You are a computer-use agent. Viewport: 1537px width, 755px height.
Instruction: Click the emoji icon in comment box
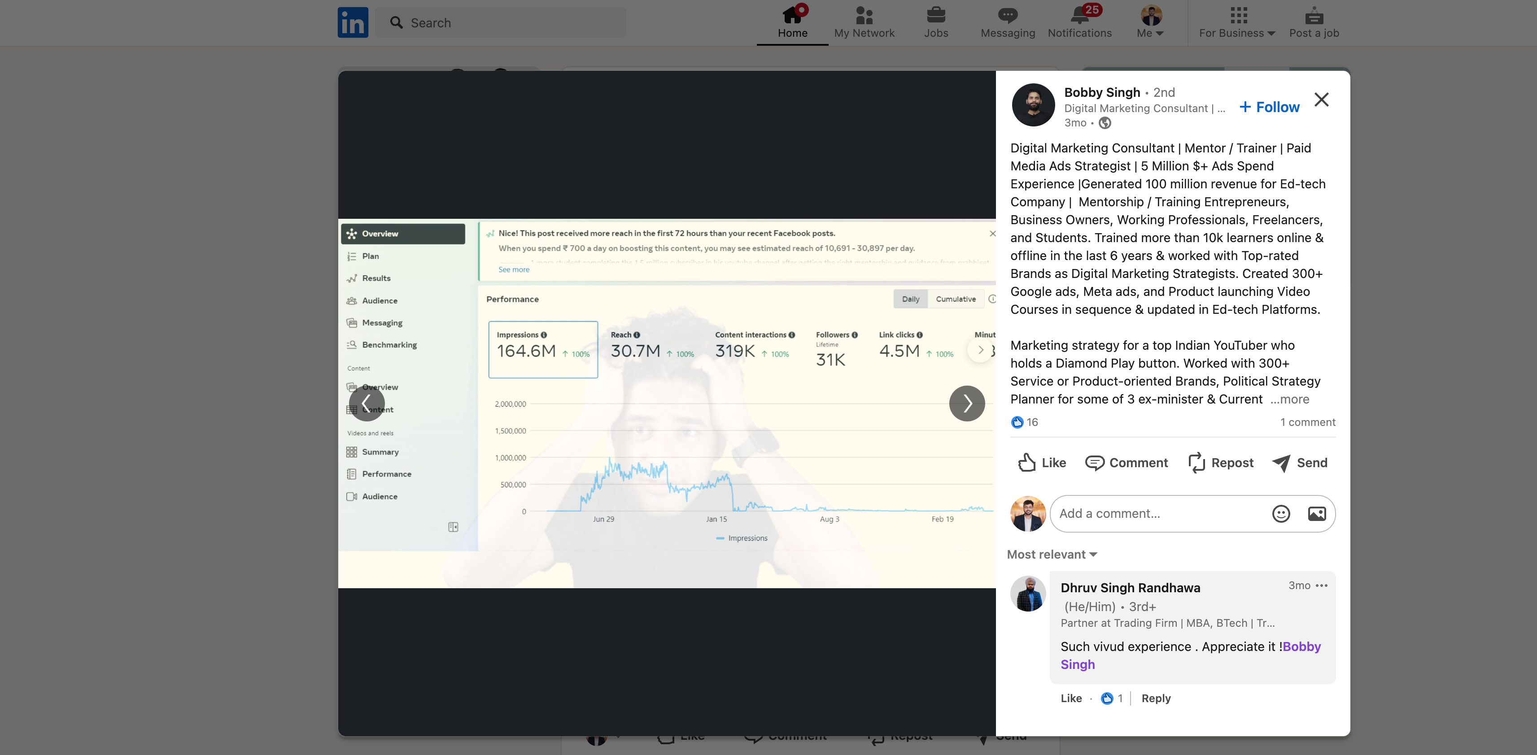(x=1280, y=513)
